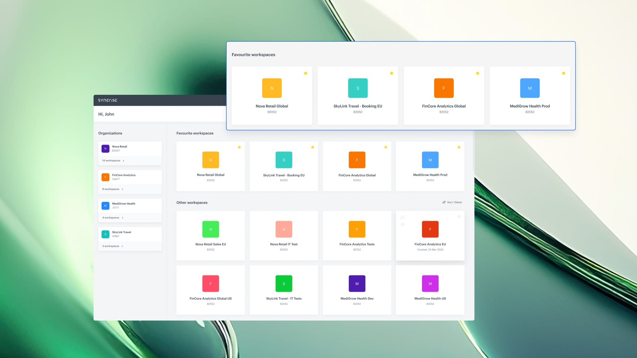Click the purple N icon for Nova Retail organization
This screenshot has height=358, width=637.
(106, 149)
